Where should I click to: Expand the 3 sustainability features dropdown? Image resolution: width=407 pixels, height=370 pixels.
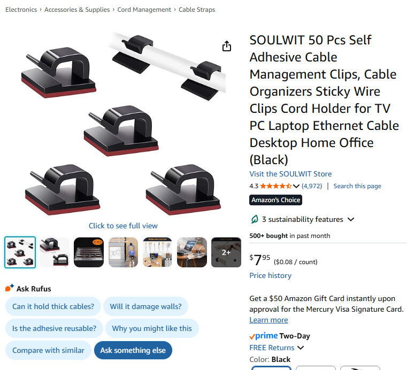[x=351, y=219]
